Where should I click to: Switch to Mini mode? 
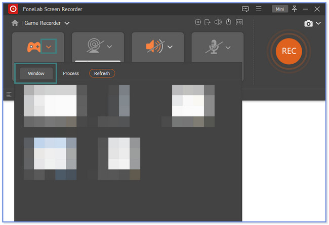tap(280, 9)
